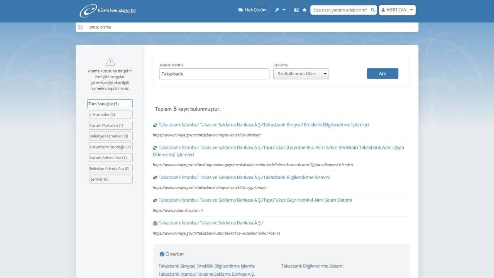This screenshot has width=494, height=278.
Task: Open the TapuTakas Gayrimenkul Alım Satım Bedelinin result
Action: (278, 151)
